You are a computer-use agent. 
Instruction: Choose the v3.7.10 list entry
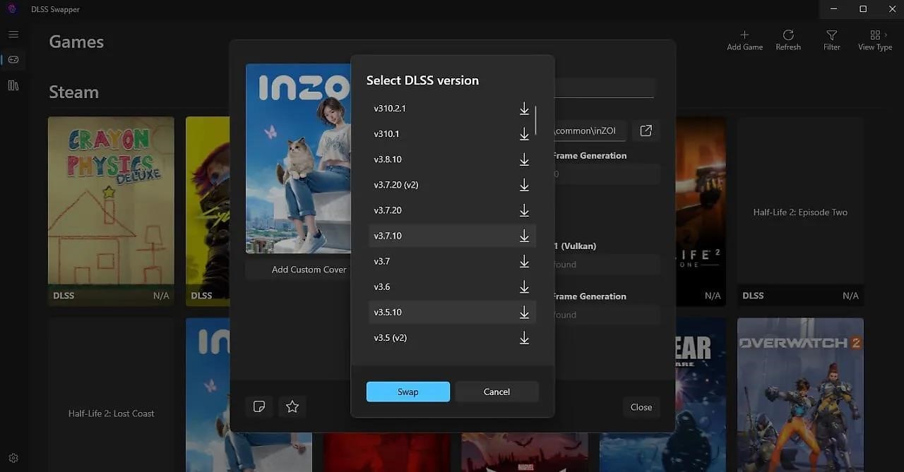pos(452,236)
